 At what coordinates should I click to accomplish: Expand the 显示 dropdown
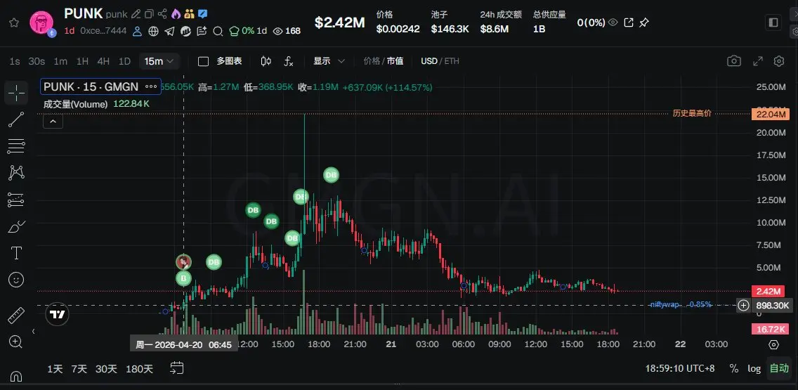click(329, 62)
